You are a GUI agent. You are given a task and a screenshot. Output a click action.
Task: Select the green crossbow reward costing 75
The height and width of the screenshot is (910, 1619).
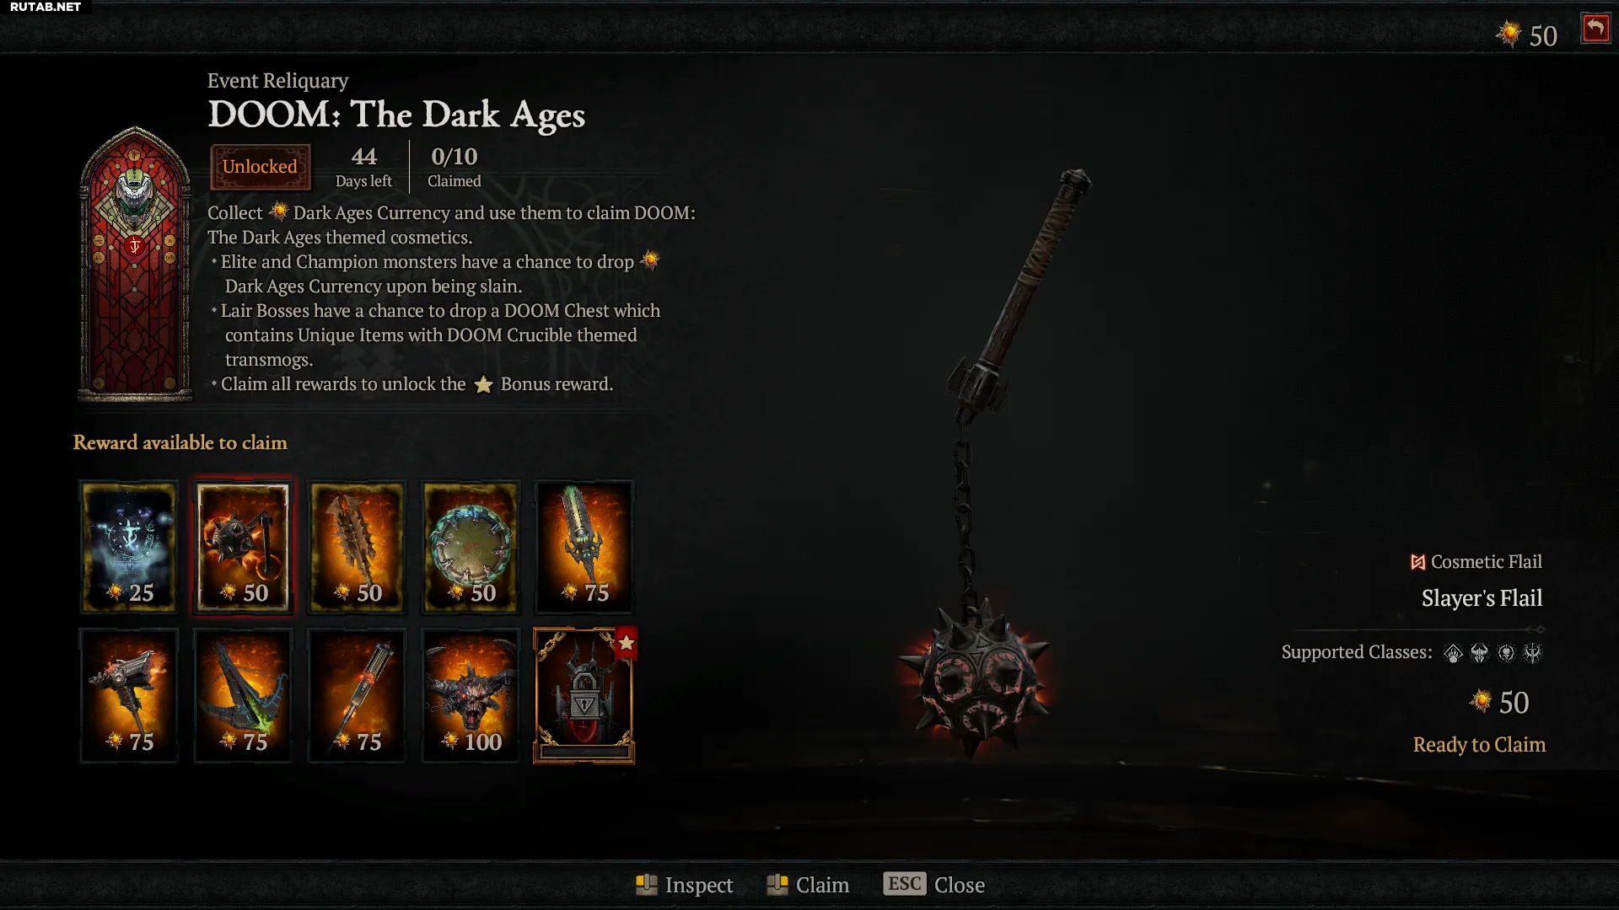243,696
